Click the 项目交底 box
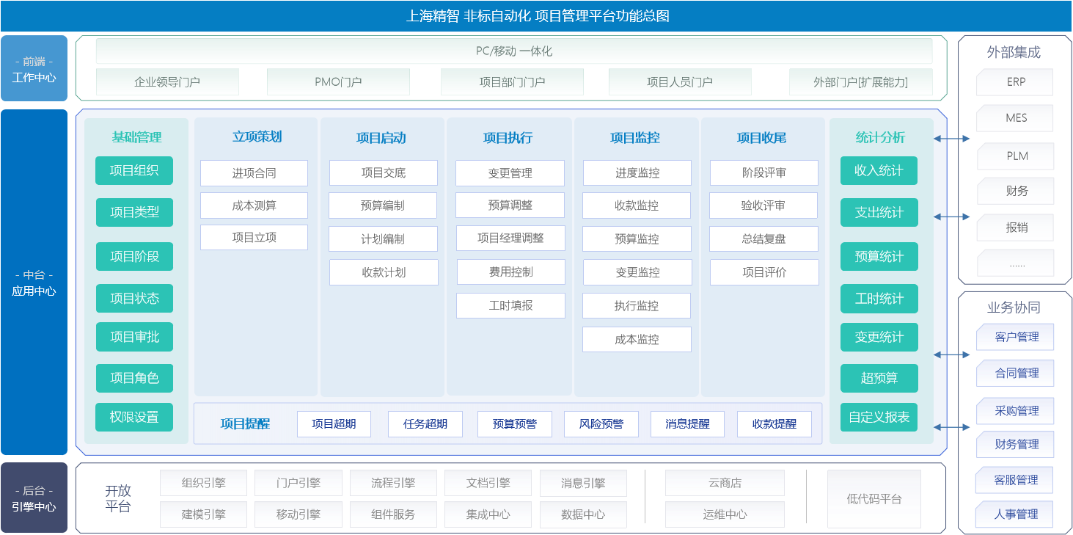The width and height of the screenshot is (1073, 535). (384, 173)
